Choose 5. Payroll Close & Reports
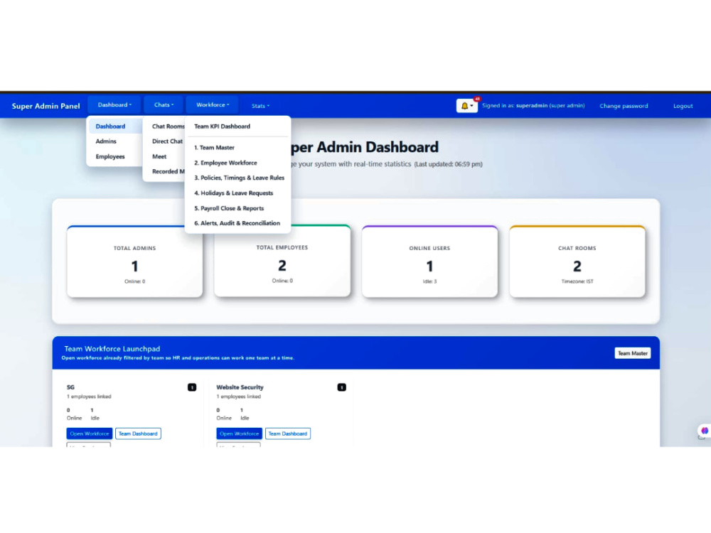The height and width of the screenshot is (533, 711). (237, 208)
